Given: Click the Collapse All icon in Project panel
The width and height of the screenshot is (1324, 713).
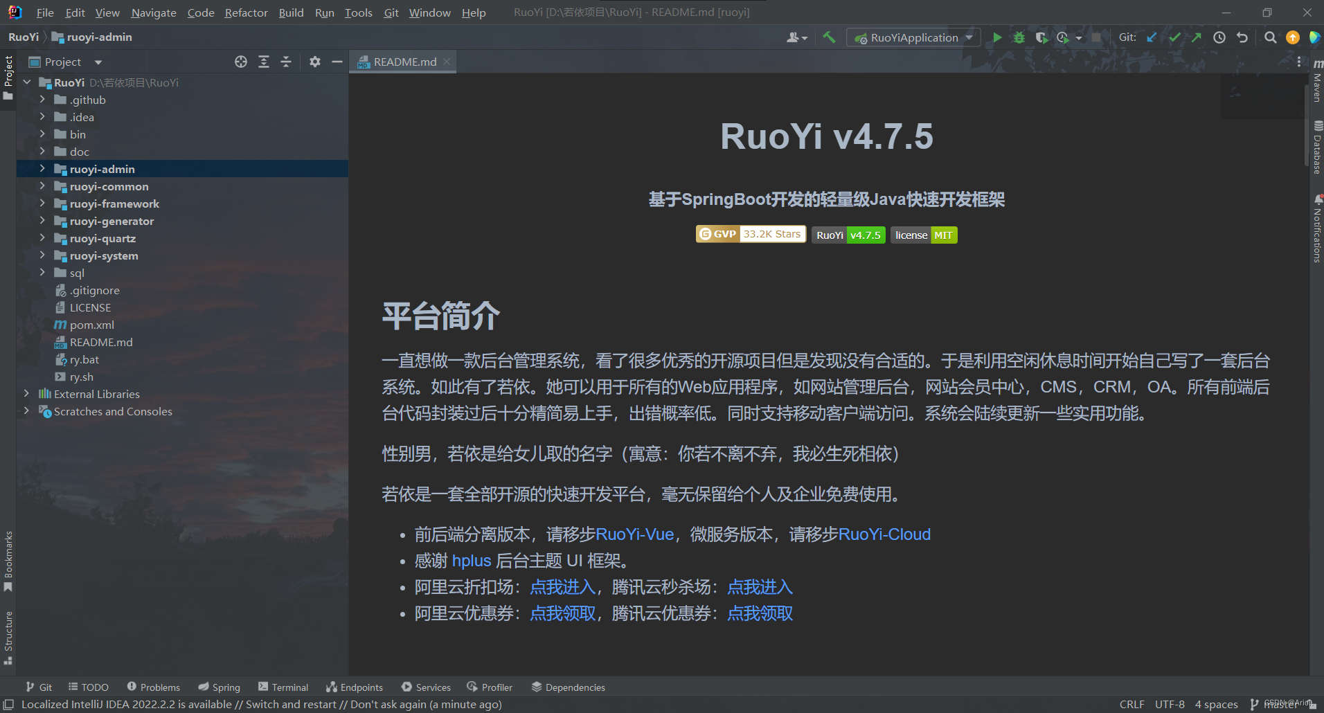Looking at the screenshot, I should [286, 62].
